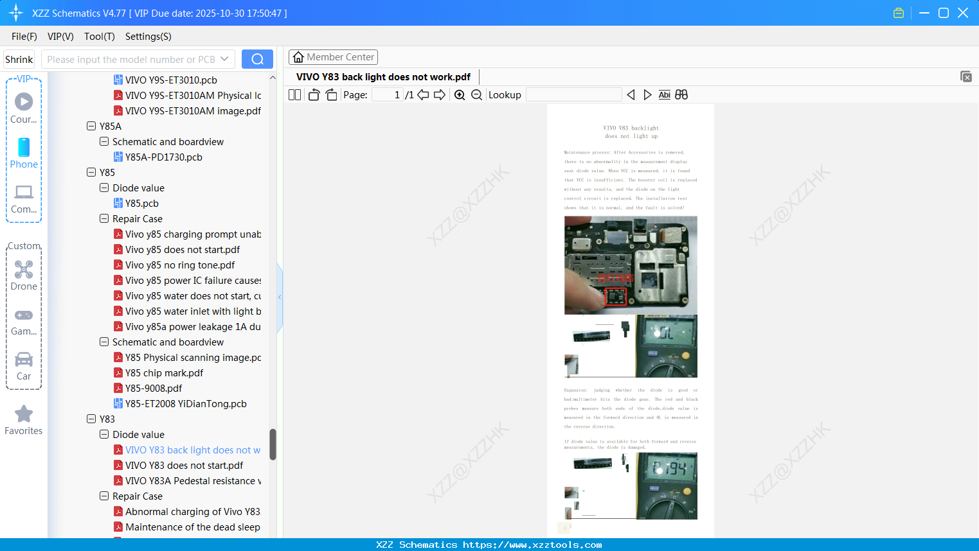Find next lookup match triangle
This screenshot has height=551, width=979.
tap(647, 95)
